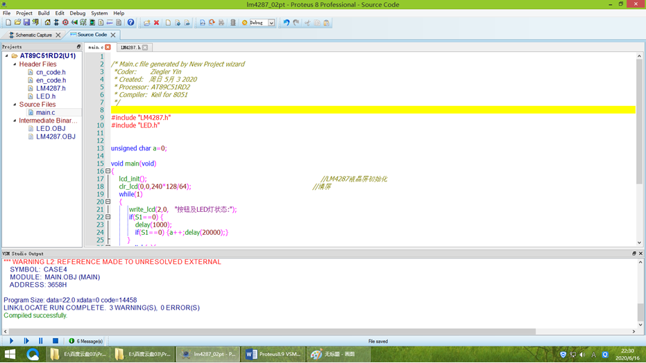Open the Gerber Viewer toolbar icon

pos(83,23)
